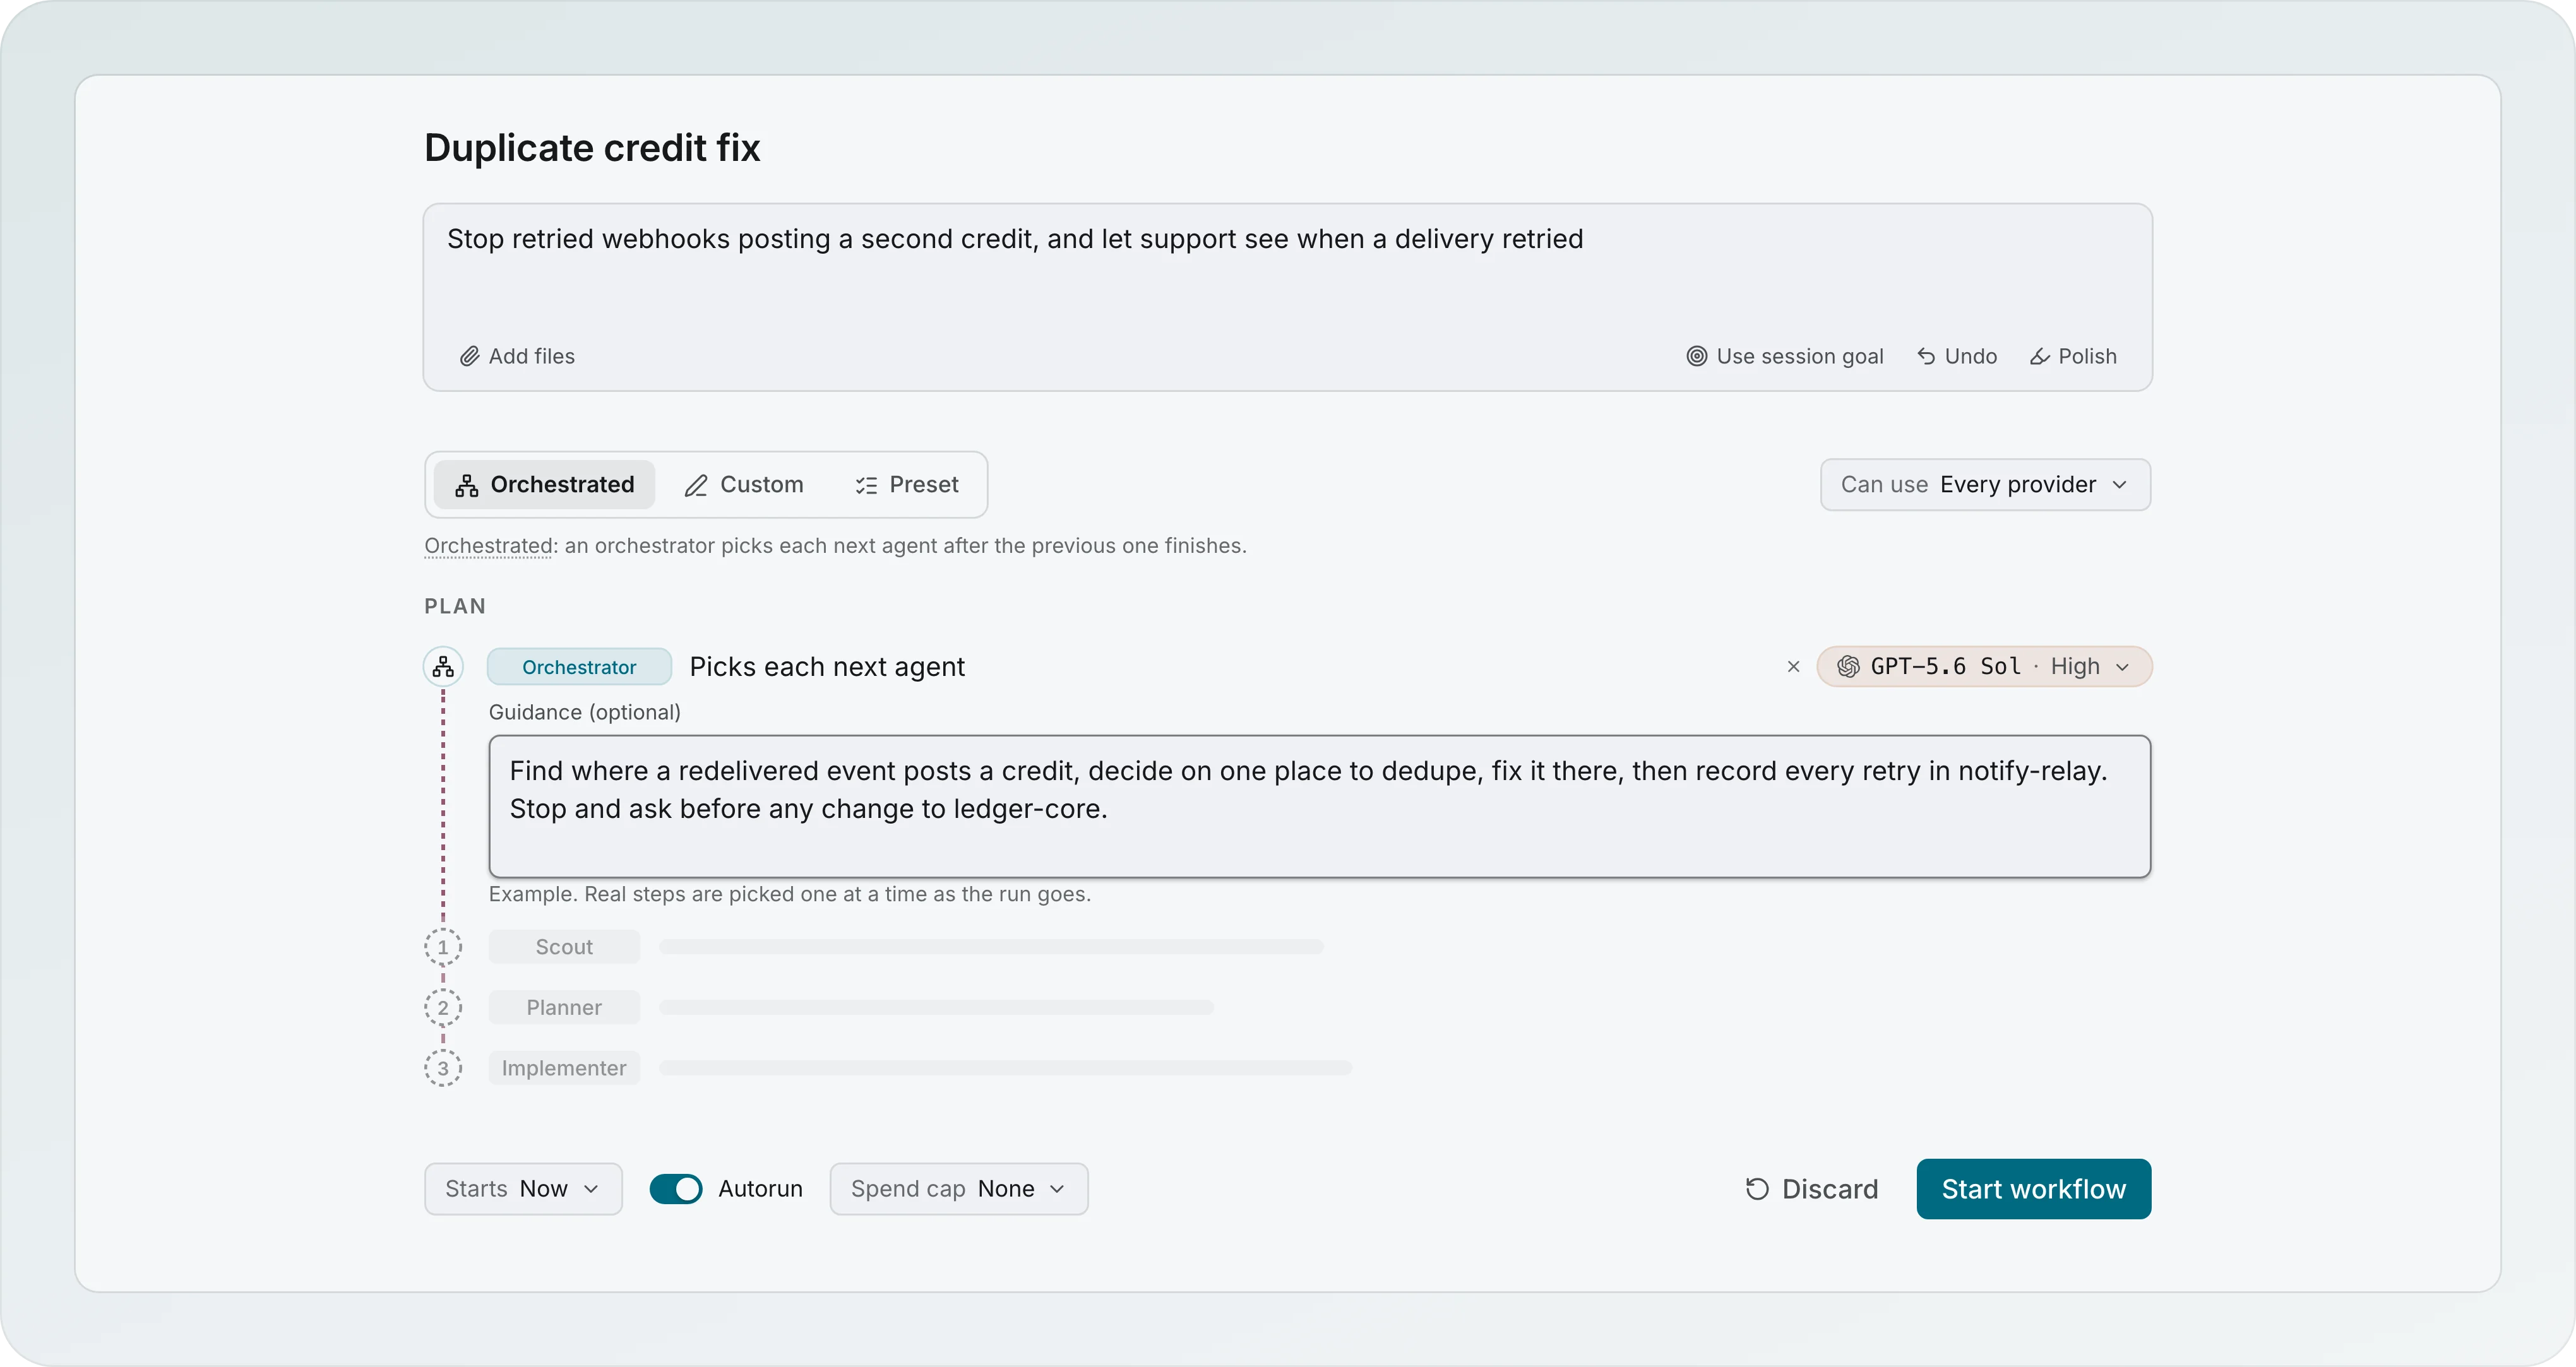Click the PLAN section heading
The height and width of the screenshot is (1367, 2576).
[455, 607]
